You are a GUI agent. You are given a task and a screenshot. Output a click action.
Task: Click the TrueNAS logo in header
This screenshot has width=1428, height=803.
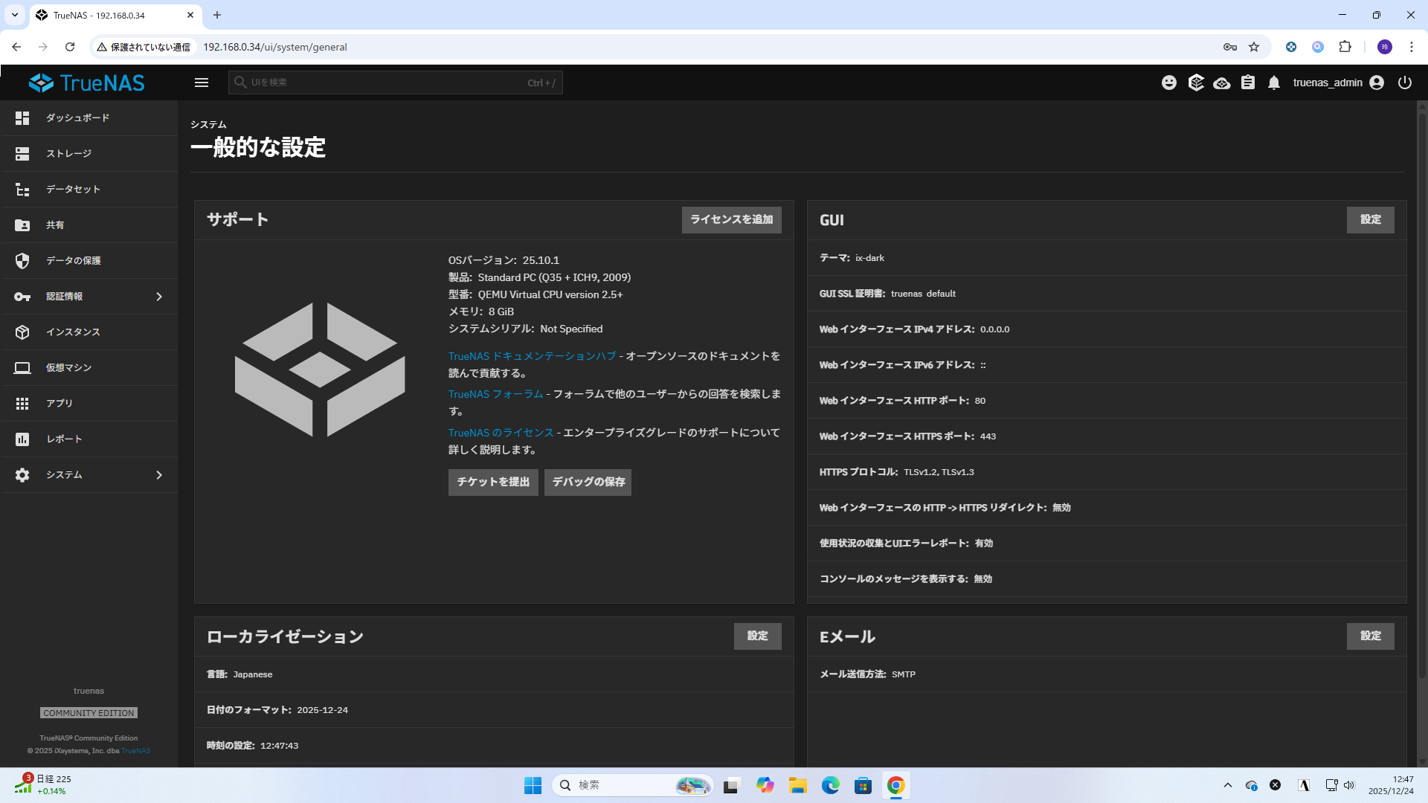[x=87, y=83]
